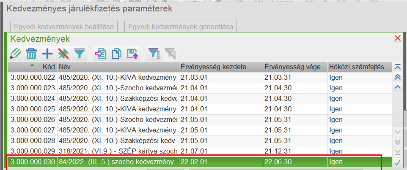Select row with code 3.000.000.024
Screen dimensions: 407x170
coord(200,99)
